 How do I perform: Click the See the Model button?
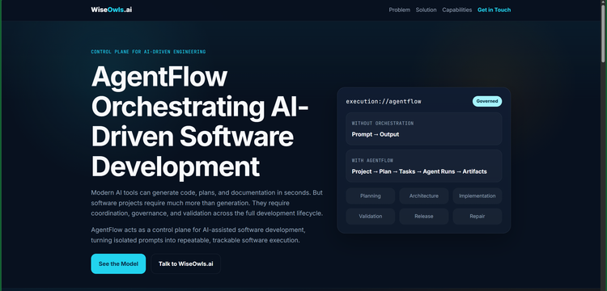coord(118,264)
